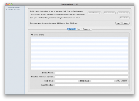Click the Fix Recovery button
Screen dimensions: 139x101
tap(123, 13)
